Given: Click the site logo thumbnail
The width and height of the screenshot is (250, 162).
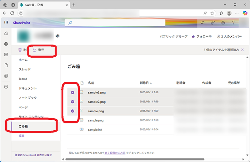Looking at the screenshot, I should (x=24, y=36).
